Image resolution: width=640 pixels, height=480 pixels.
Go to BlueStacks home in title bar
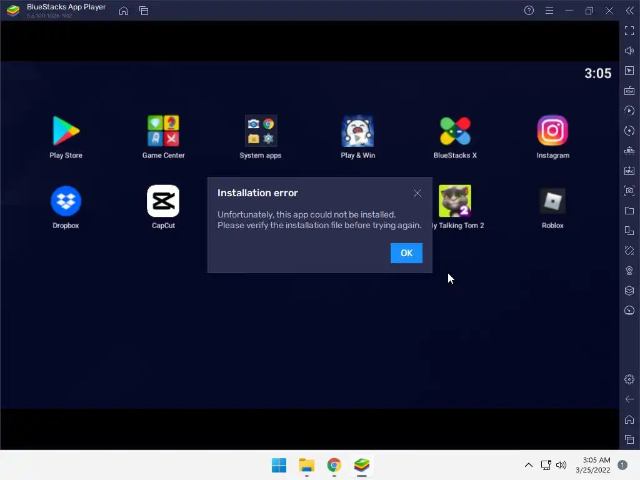[x=124, y=11]
